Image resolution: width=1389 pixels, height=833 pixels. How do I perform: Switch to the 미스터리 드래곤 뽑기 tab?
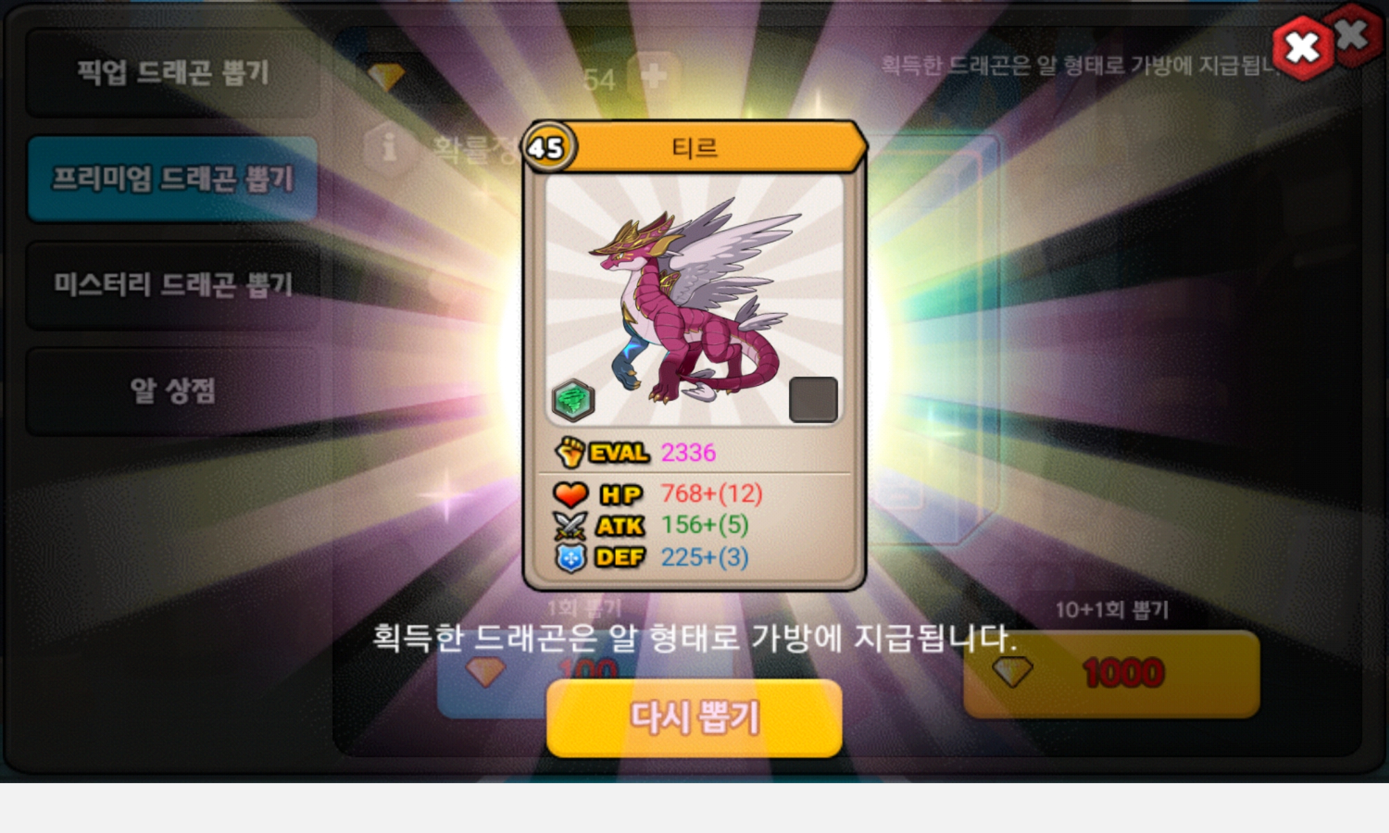click(x=173, y=285)
